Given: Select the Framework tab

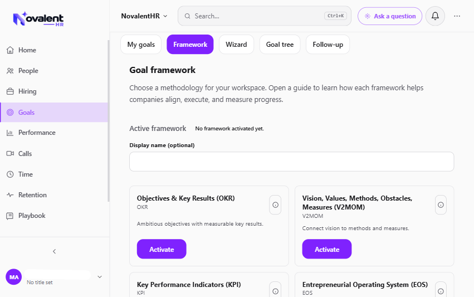Looking at the screenshot, I should click(x=190, y=45).
